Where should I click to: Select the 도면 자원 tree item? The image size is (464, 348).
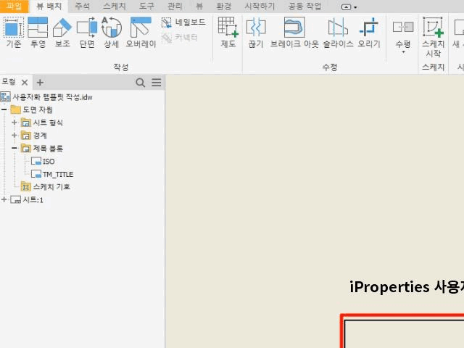(x=38, y=109)
